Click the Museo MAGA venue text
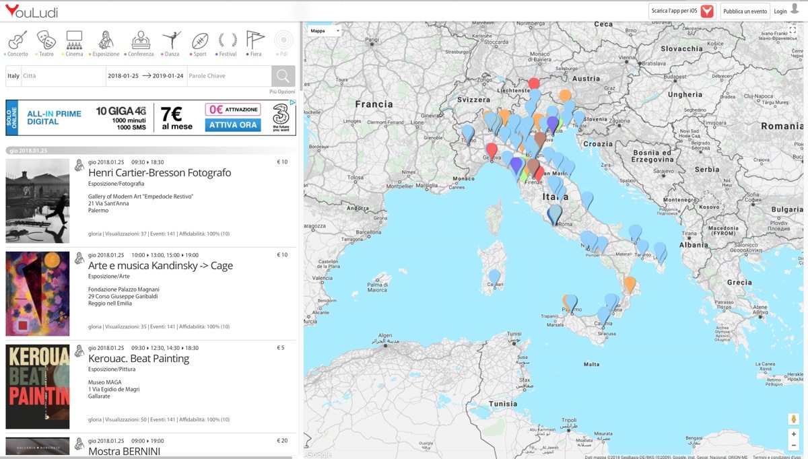 click(105, 382)
